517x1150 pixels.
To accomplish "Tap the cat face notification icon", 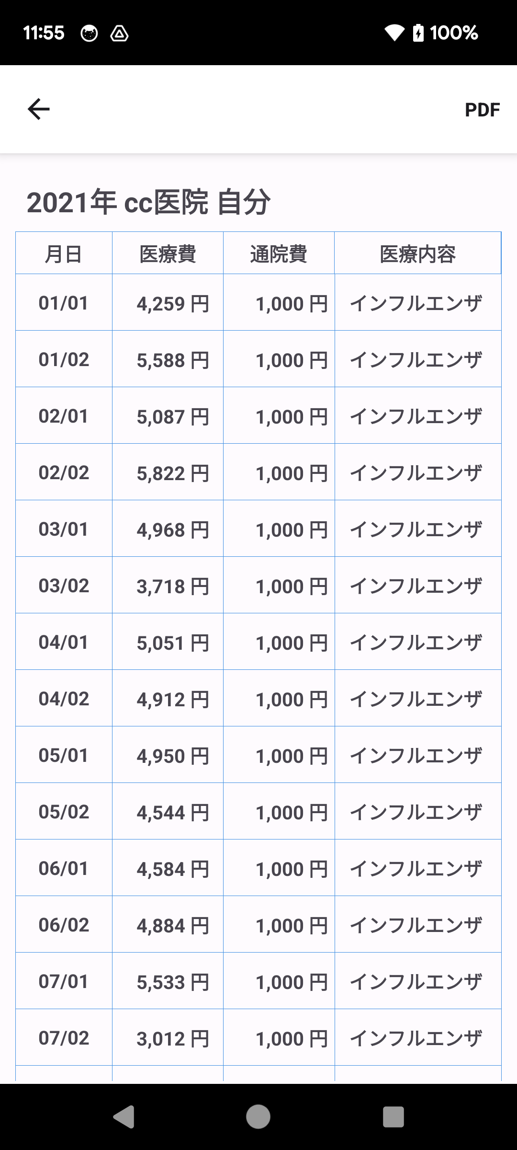I will [89, 34].
